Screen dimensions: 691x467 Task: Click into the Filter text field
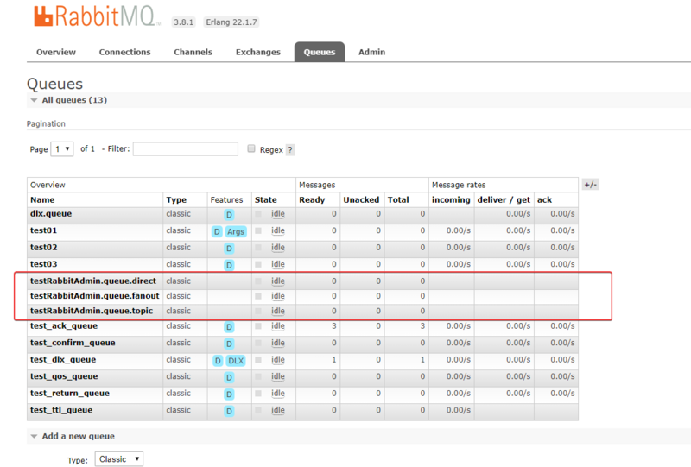coord(186,149)
